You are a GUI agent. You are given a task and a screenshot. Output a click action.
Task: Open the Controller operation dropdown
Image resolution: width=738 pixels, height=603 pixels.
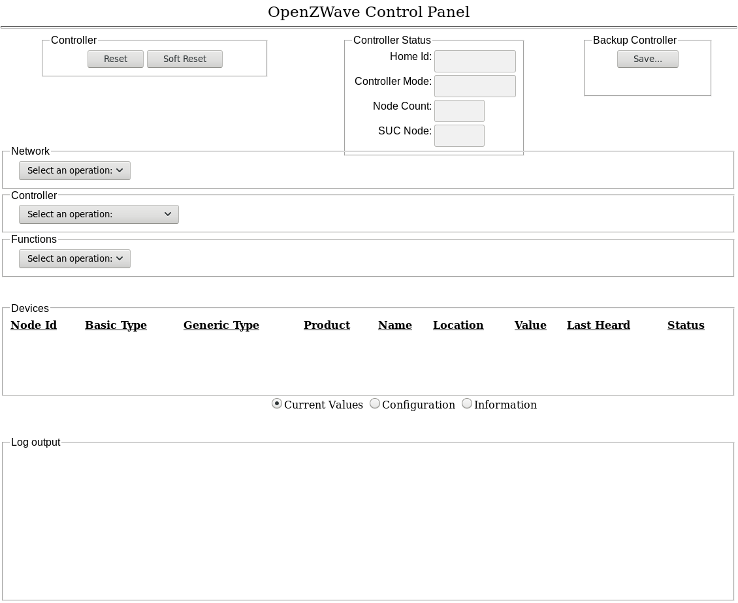pos(99,214)
